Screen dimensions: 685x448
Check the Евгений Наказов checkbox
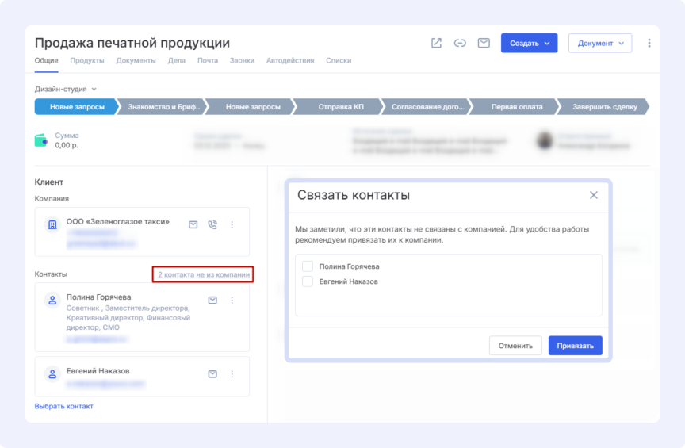308,281
